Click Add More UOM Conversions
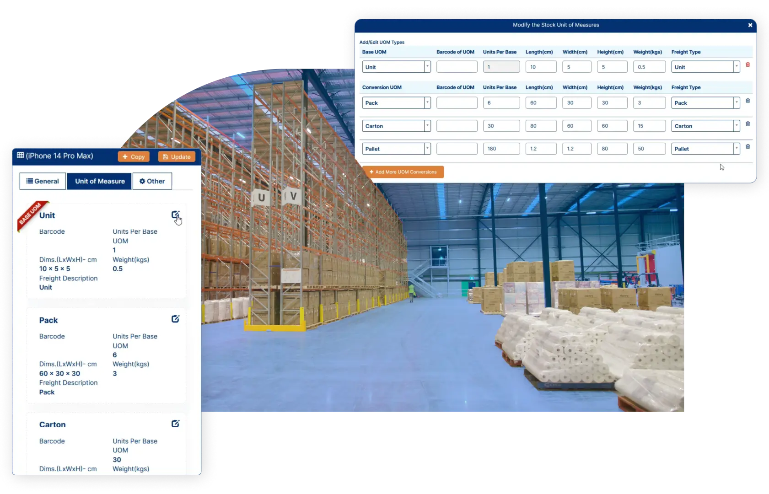This screenshot has height=494, width=769. pos(403,172)
